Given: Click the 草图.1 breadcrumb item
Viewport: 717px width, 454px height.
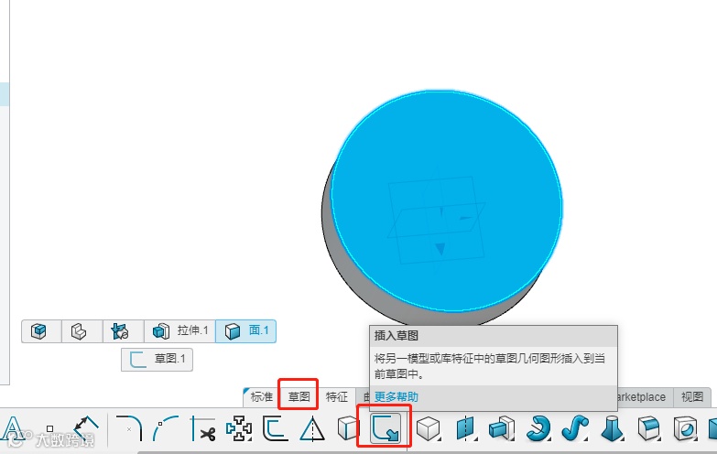Looking at the screenshot, I should click(157, 360).
